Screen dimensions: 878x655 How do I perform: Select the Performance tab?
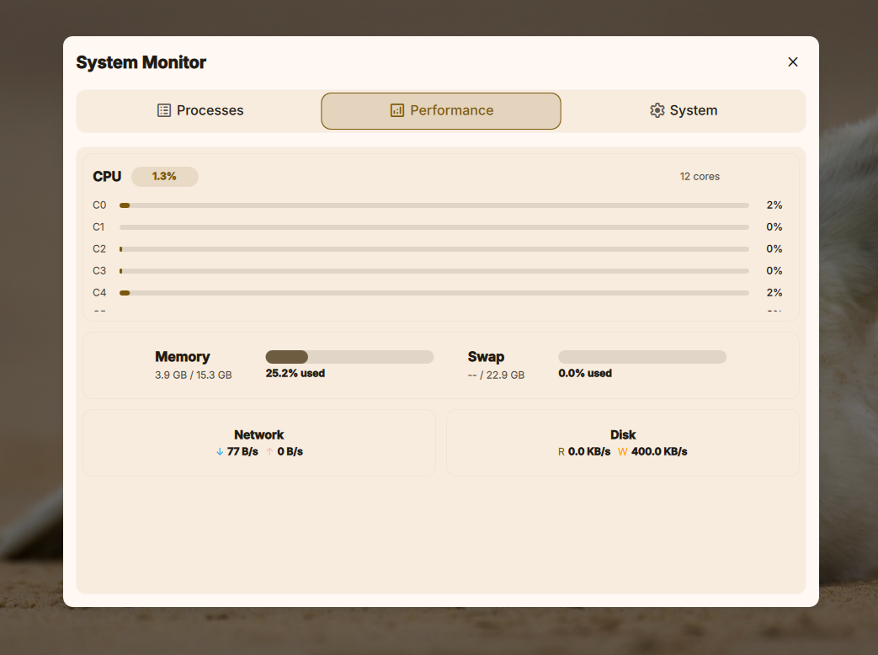click(441, 110)
